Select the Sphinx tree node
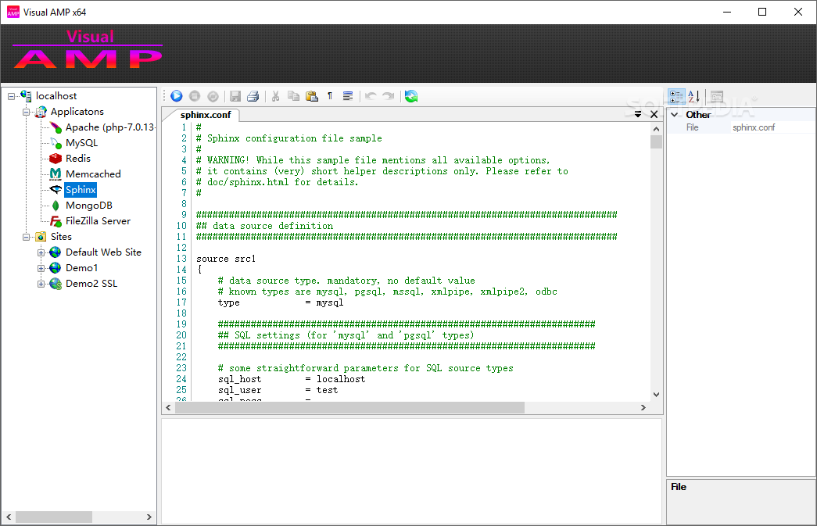 (x=81, y=190)
